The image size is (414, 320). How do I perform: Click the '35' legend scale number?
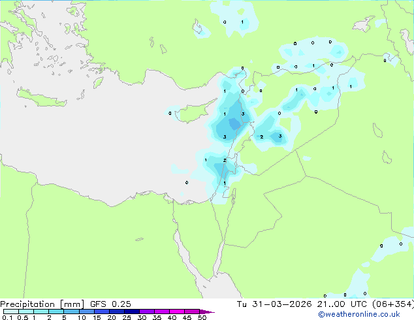pos(157,317)
